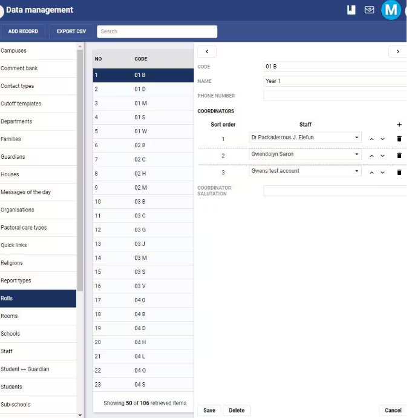Delete the Dr Packadermus J. Elefun coordinator row
Image resolution: width=409 pixels, height=418 pixels.
point(399,139)
